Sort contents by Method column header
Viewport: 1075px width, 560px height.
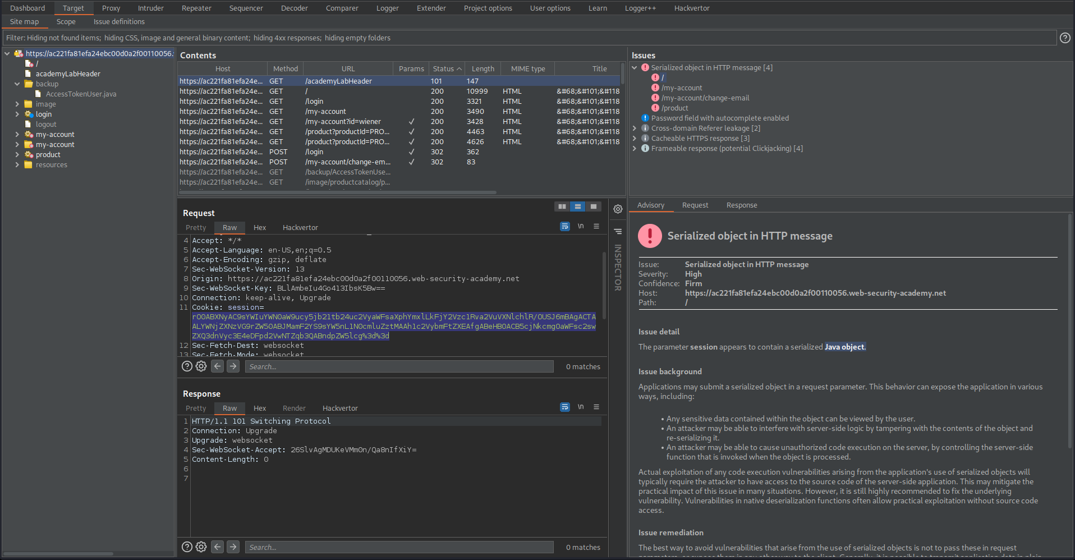tap(286, 68)
